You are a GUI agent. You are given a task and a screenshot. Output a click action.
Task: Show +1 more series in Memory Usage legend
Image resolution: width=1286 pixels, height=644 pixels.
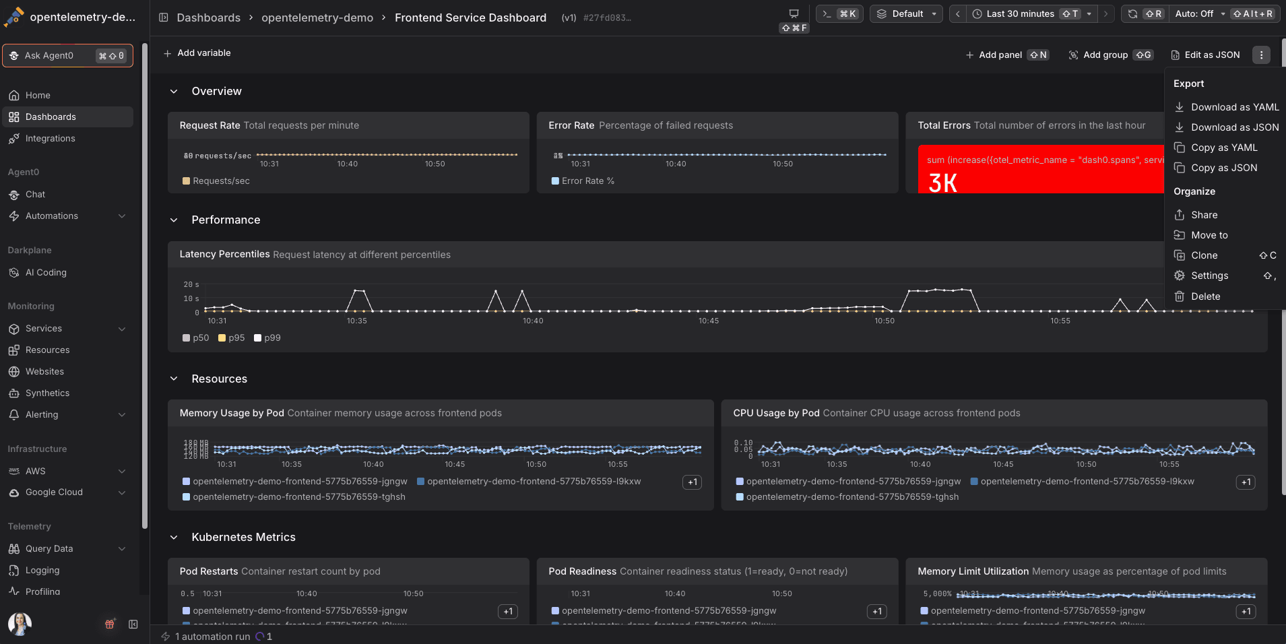(x=693, y=482)
